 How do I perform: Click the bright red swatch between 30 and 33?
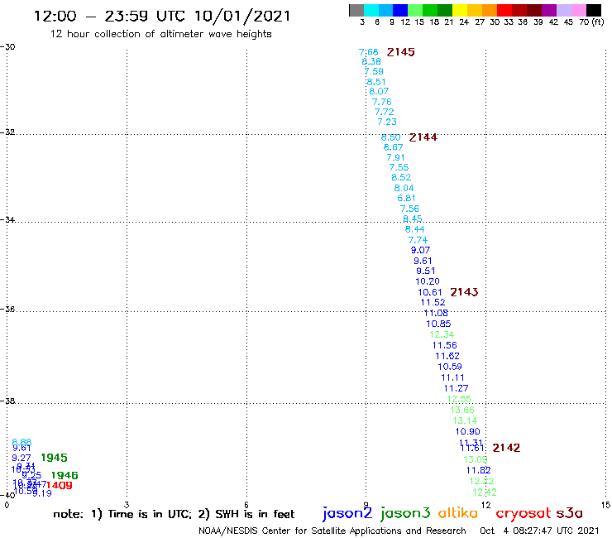point(504,10)
